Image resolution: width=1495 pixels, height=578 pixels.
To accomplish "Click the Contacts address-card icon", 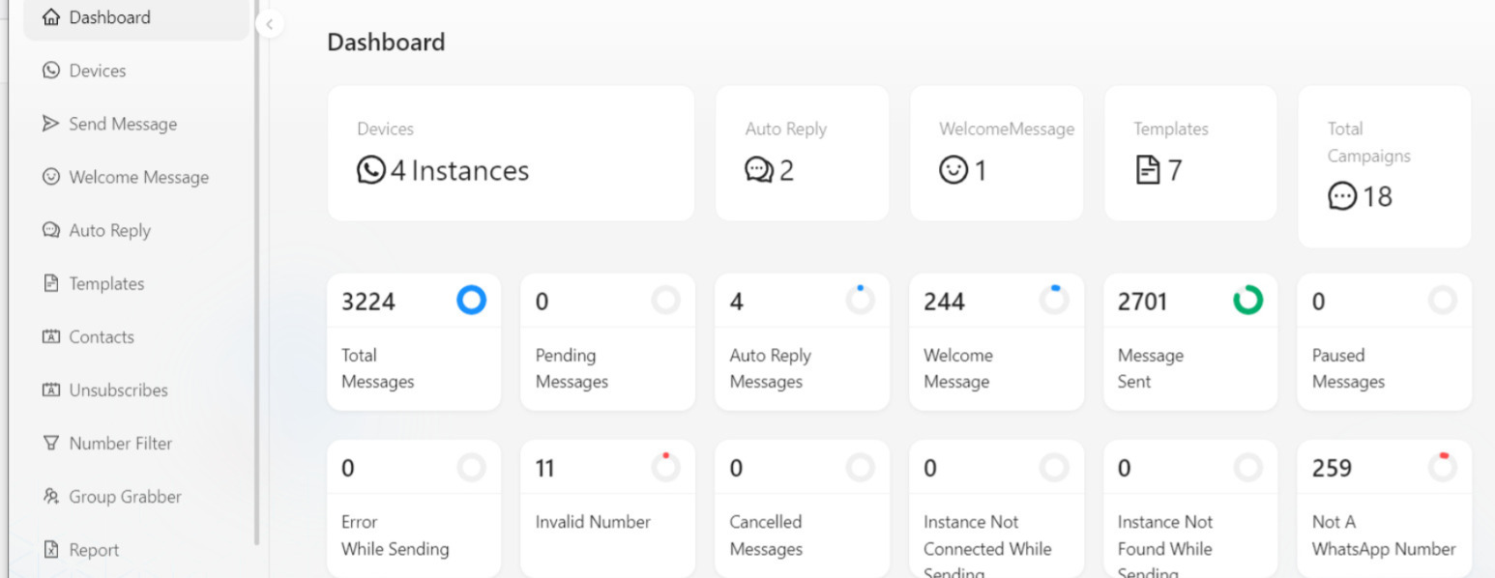I will click(x=50, y=336).
